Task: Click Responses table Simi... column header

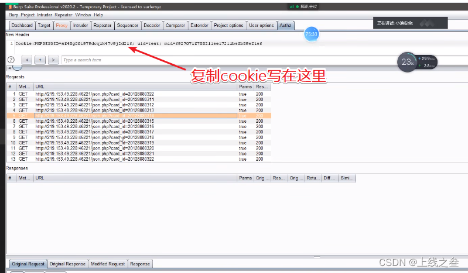Action: (x=347, y=178)
